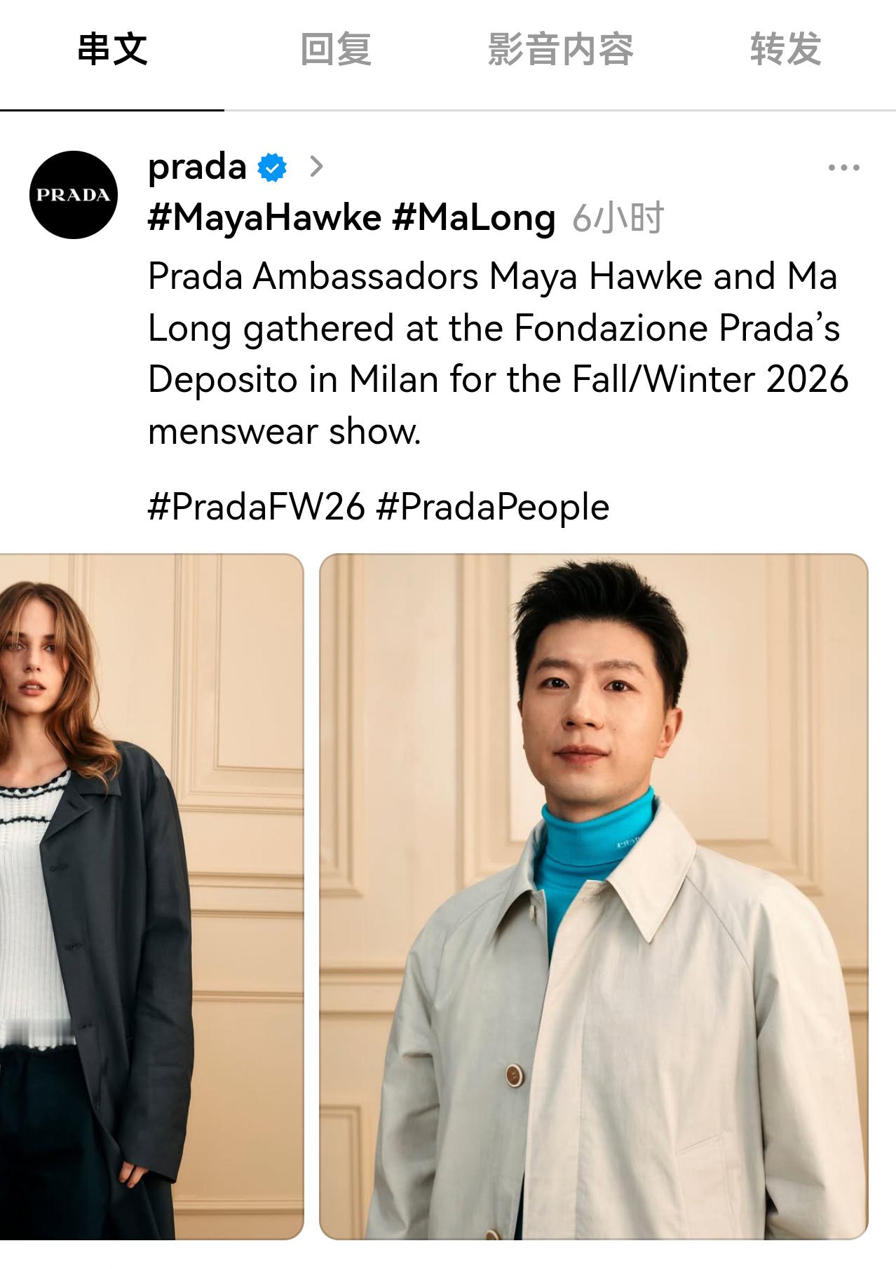Switch to the 串文 tab
The width and height of the screenshot is (896, 1269).
click(x=112, y=49)
